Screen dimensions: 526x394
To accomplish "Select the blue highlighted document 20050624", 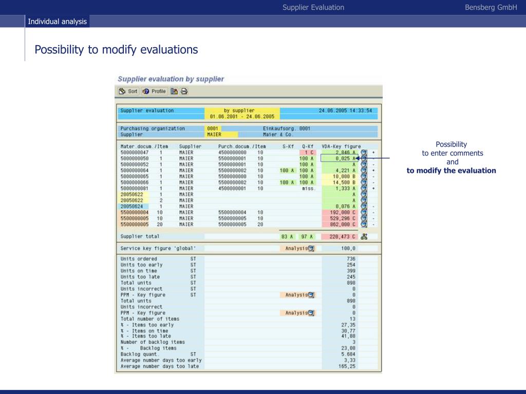I will point(132,207).
